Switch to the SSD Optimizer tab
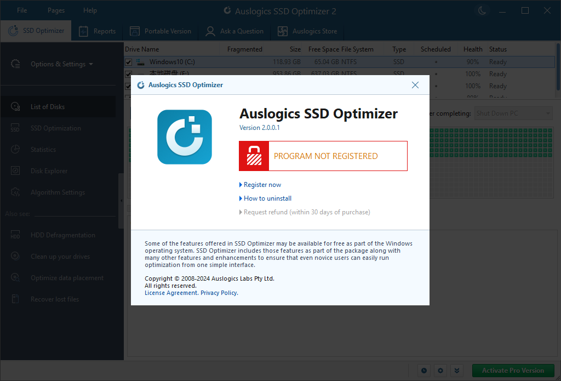This screenshot has height=381, width=561. (x=36, y=31)
